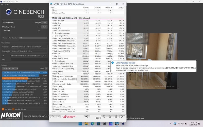Screen dimensions: 203x127
Task: Click the Cinebench Info input field
Action: (x=29, y=60)
